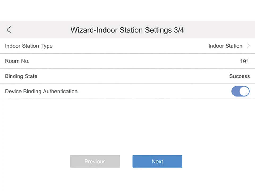Screen dimensions: 255x191
Task: Click the Next button
Action: tap(157, 161)
